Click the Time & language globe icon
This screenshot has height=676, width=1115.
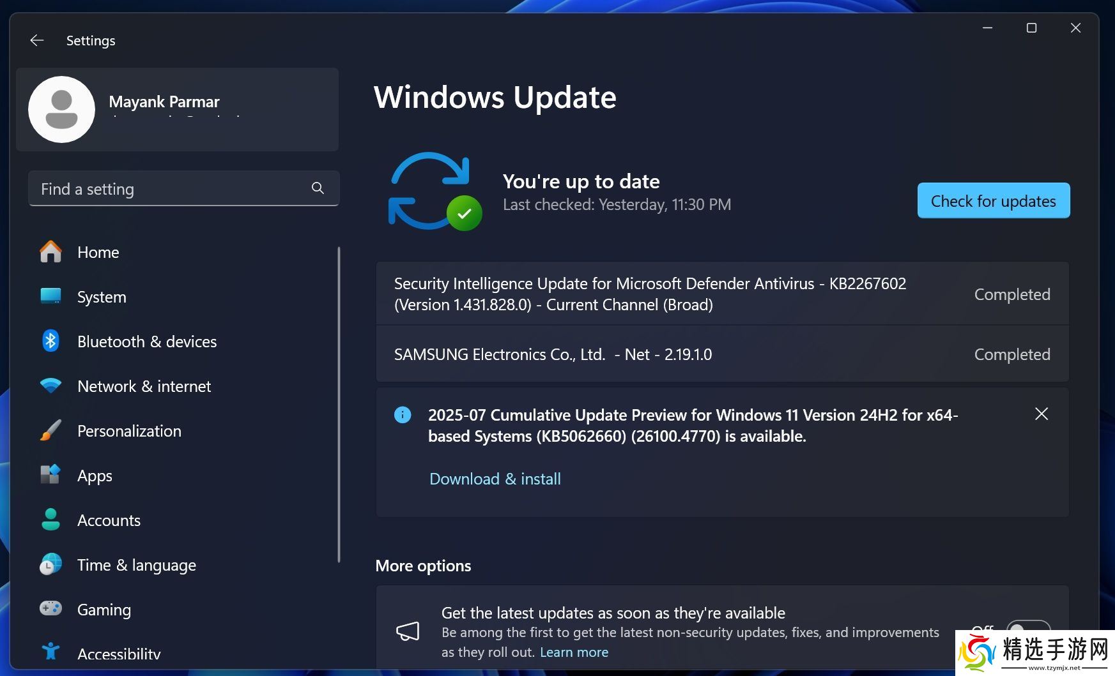[x=50, y=565]
